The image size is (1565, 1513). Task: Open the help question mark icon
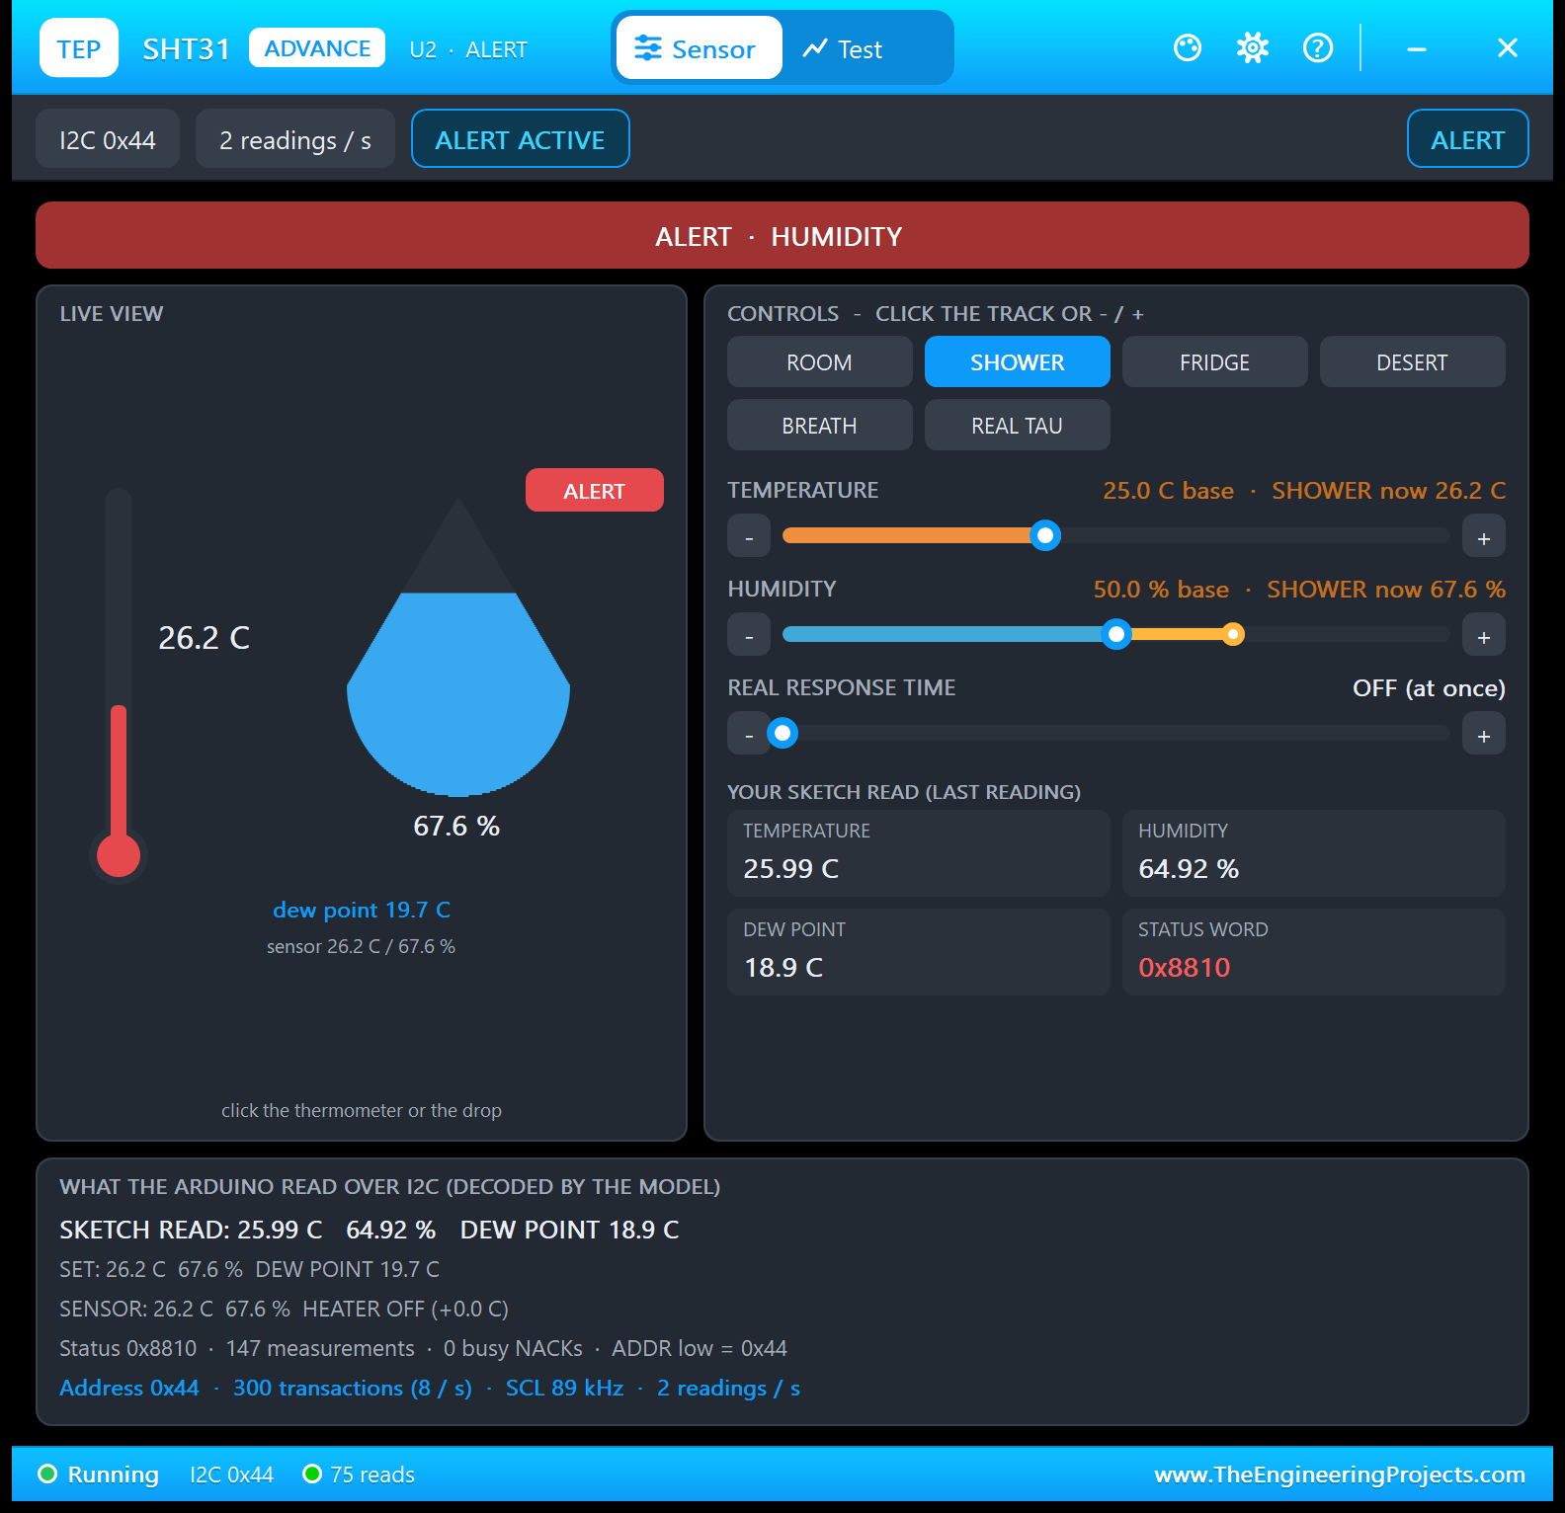click(x=1318, y=47)
